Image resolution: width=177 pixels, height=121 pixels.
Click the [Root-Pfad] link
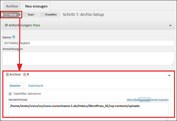(133, 100)
